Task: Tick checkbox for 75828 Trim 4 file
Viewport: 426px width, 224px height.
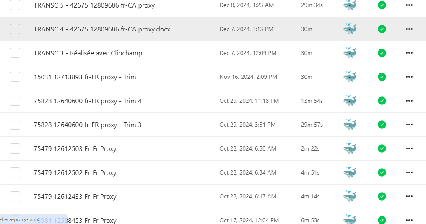Action: [15, 101]
